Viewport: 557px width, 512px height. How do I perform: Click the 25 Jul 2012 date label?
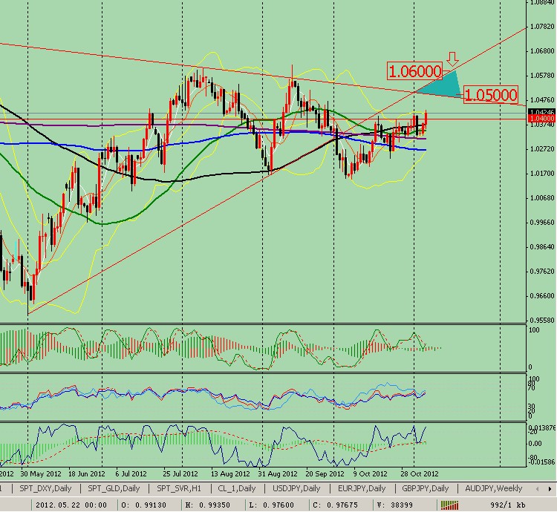[180, 474]
